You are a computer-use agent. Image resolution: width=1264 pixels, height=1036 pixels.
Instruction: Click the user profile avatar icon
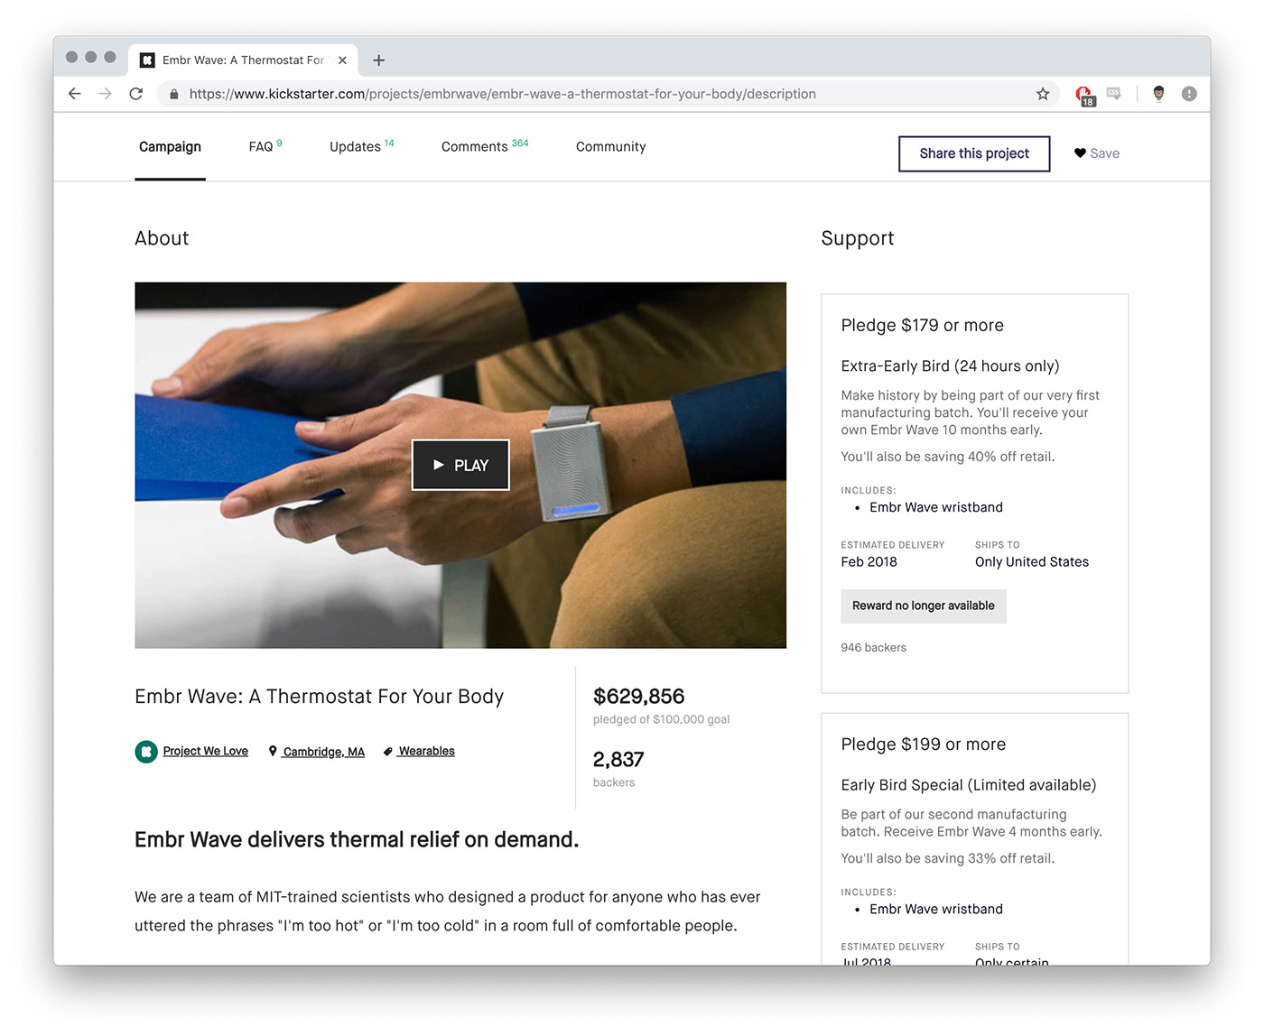pos(1159,94)
